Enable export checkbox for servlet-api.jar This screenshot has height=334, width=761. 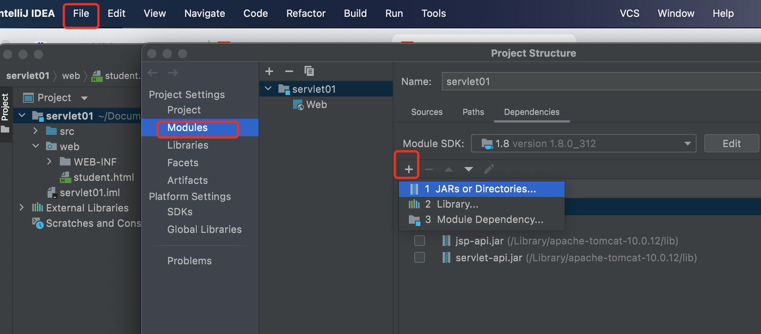point(420,257)
